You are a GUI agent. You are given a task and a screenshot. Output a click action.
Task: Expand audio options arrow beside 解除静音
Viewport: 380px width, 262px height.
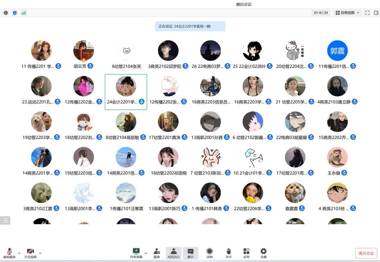click(19, 253)
